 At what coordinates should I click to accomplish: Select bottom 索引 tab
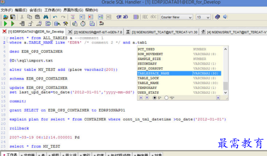(85, 155)
